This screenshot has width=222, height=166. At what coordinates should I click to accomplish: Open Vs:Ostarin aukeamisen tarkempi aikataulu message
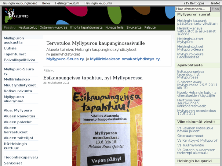coord(196,151)
